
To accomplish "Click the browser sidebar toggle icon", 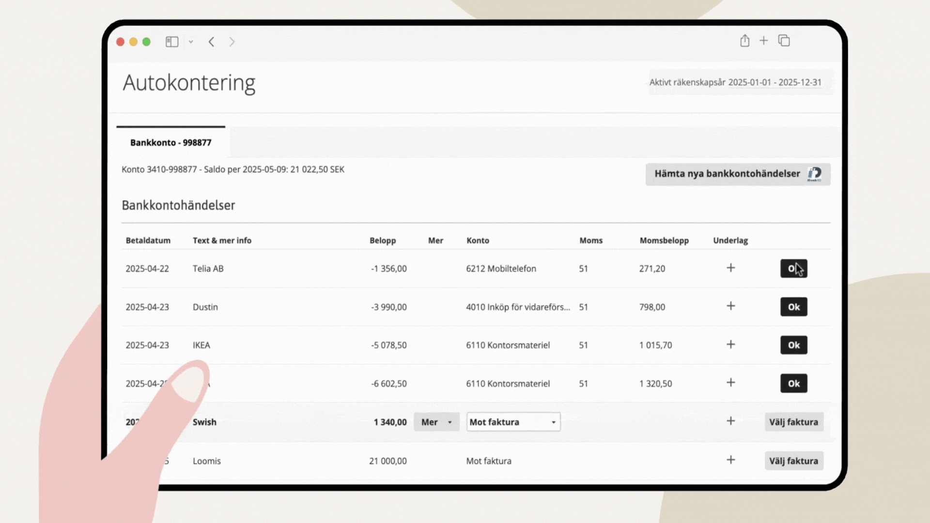I will coord(172,42).
